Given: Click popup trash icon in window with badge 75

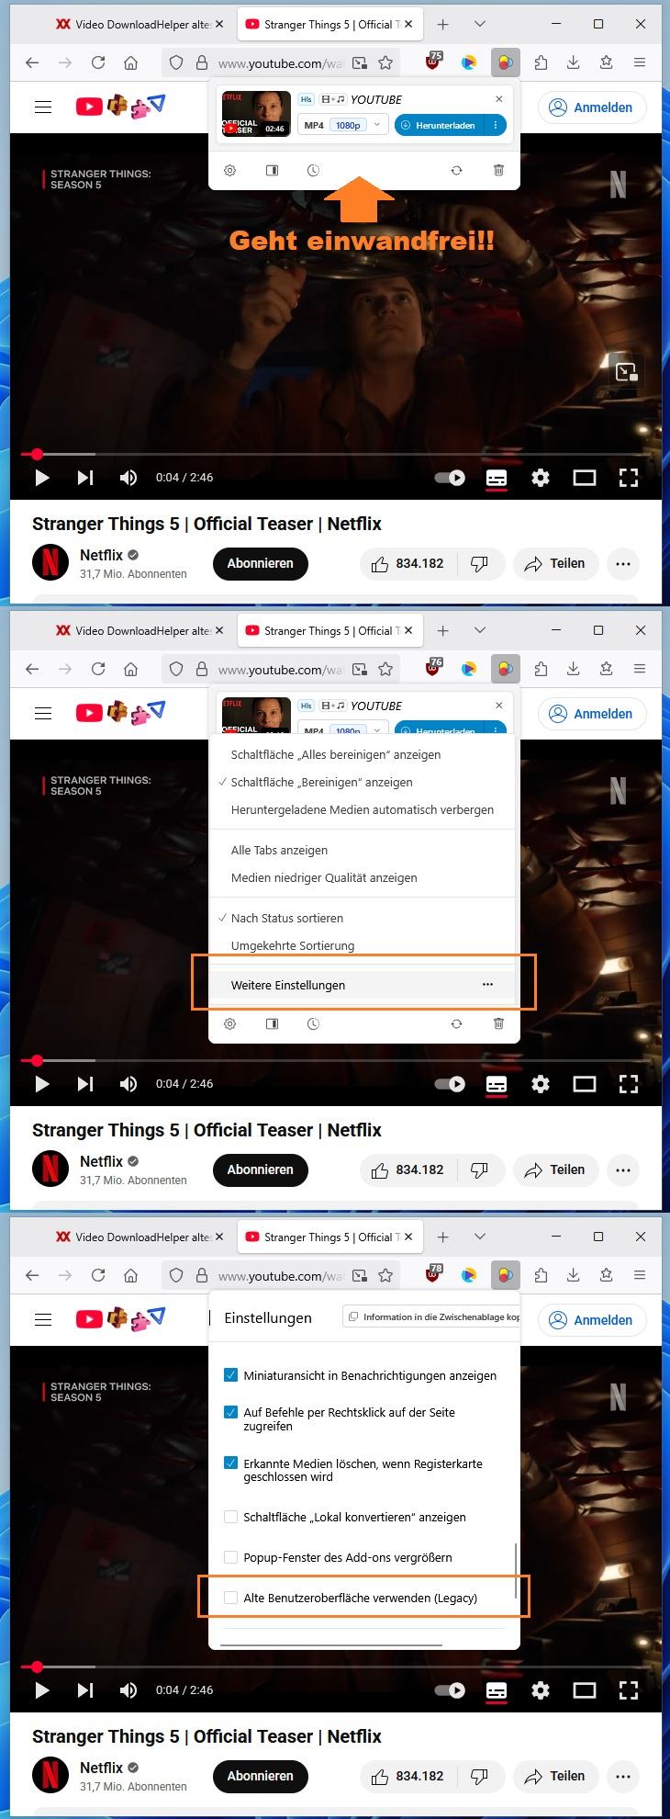Looking at the screenshot, I should pos(498,171).
